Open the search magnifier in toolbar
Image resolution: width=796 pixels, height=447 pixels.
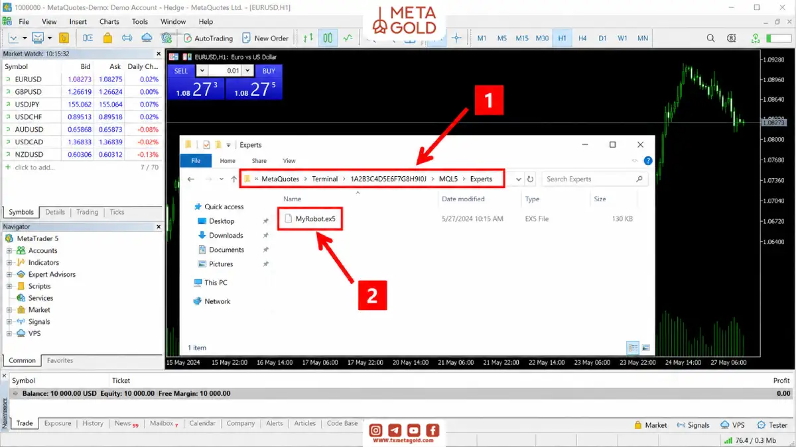[x=710, y=38]
